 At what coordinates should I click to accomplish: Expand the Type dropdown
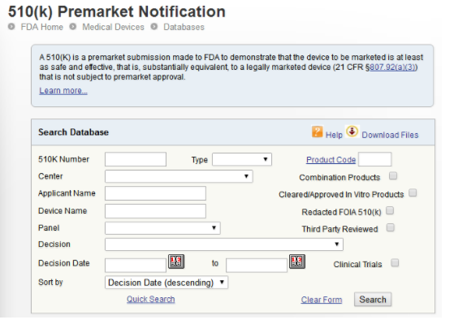pos(242,159)
